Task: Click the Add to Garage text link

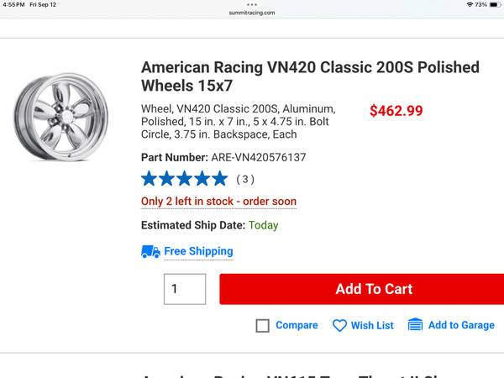Action: [x=461, y=325]
